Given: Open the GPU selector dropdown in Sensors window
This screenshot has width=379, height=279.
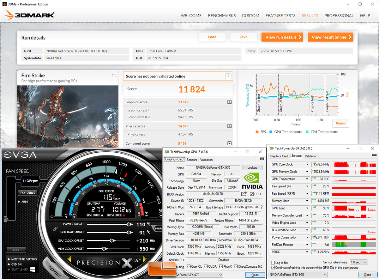Looking at the screenshot, I should pyautogui.click(x=298, y=275).
